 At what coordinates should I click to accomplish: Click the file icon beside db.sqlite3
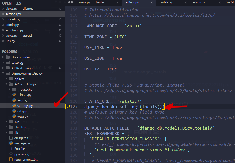[11, 138]
